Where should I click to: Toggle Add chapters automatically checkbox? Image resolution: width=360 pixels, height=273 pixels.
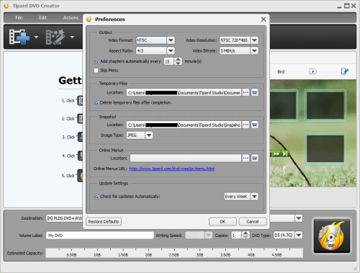pyautogui.click(x=96, y=61)
